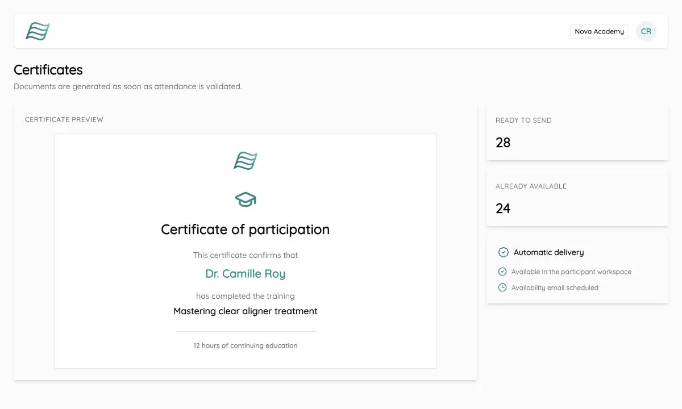Click the checkmark icon beside participant workspace
This screenshot has width=682, height=409.
502,272
